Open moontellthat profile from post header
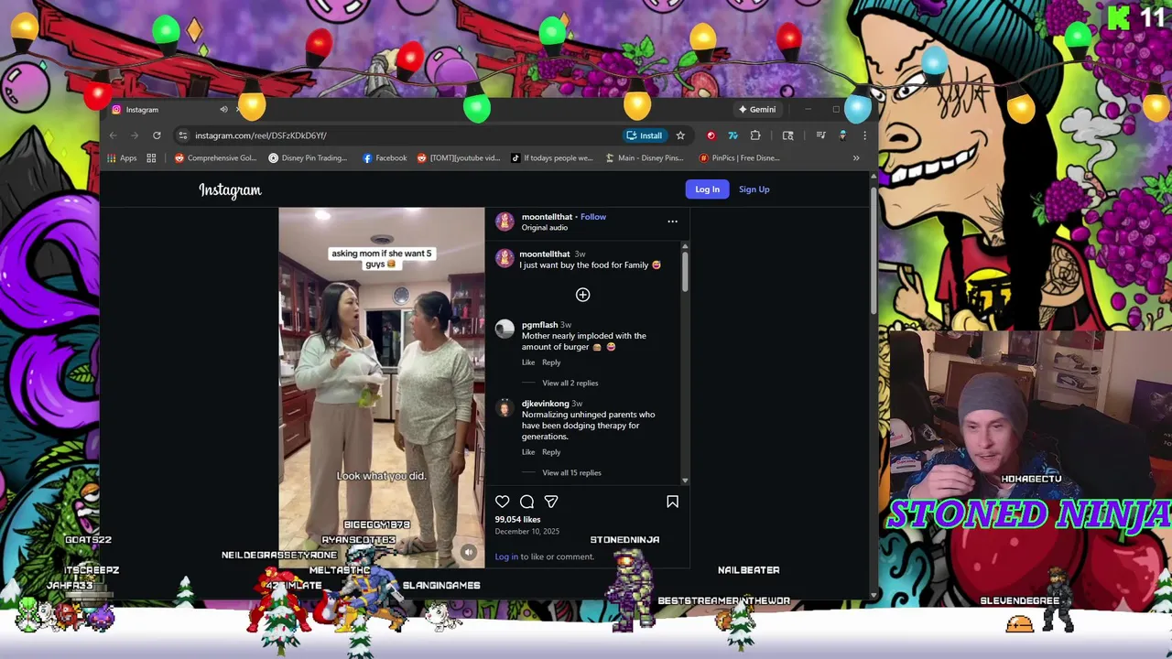Image resolution: width=1172 pixels, height=659 pixels. click(547, 217)
